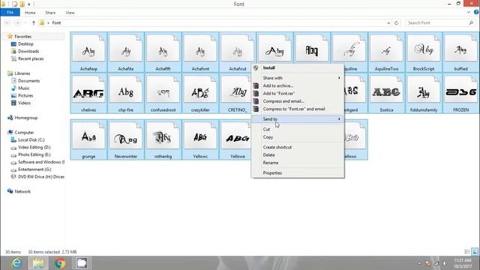The image size is (480, 270).
Task: Select Compress and email... entry
Action: click(x=298, y=101)
